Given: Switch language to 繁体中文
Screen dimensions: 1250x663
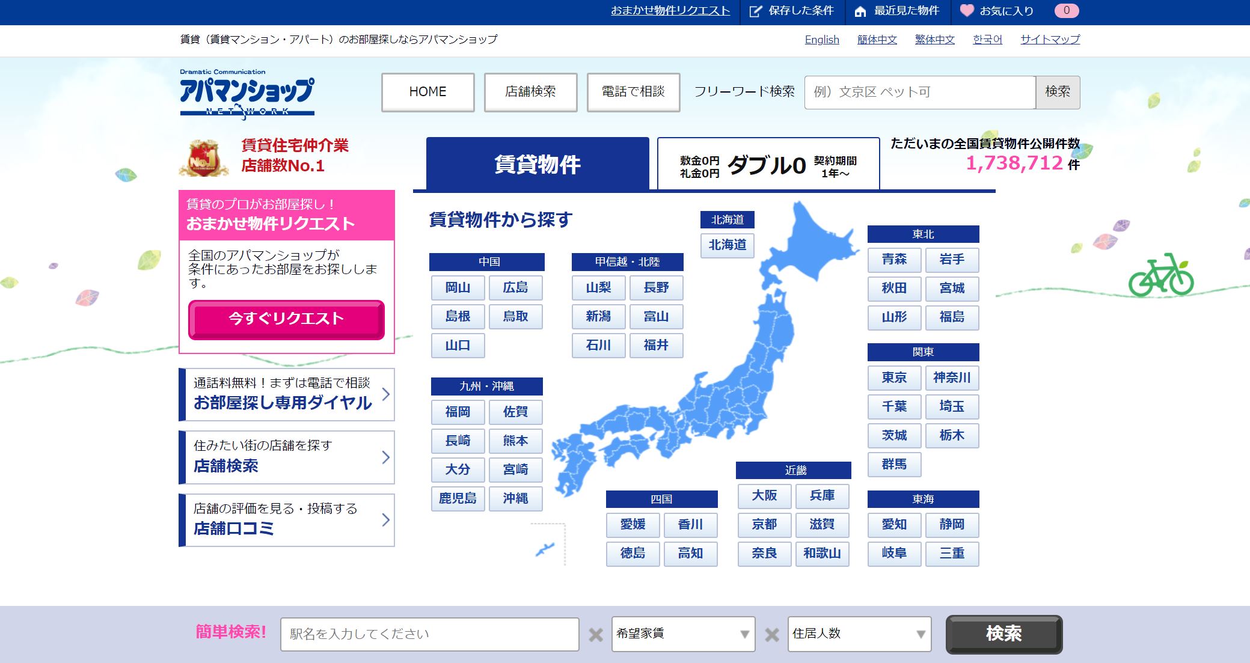Looking at the screenshot, I should (934, 40).
